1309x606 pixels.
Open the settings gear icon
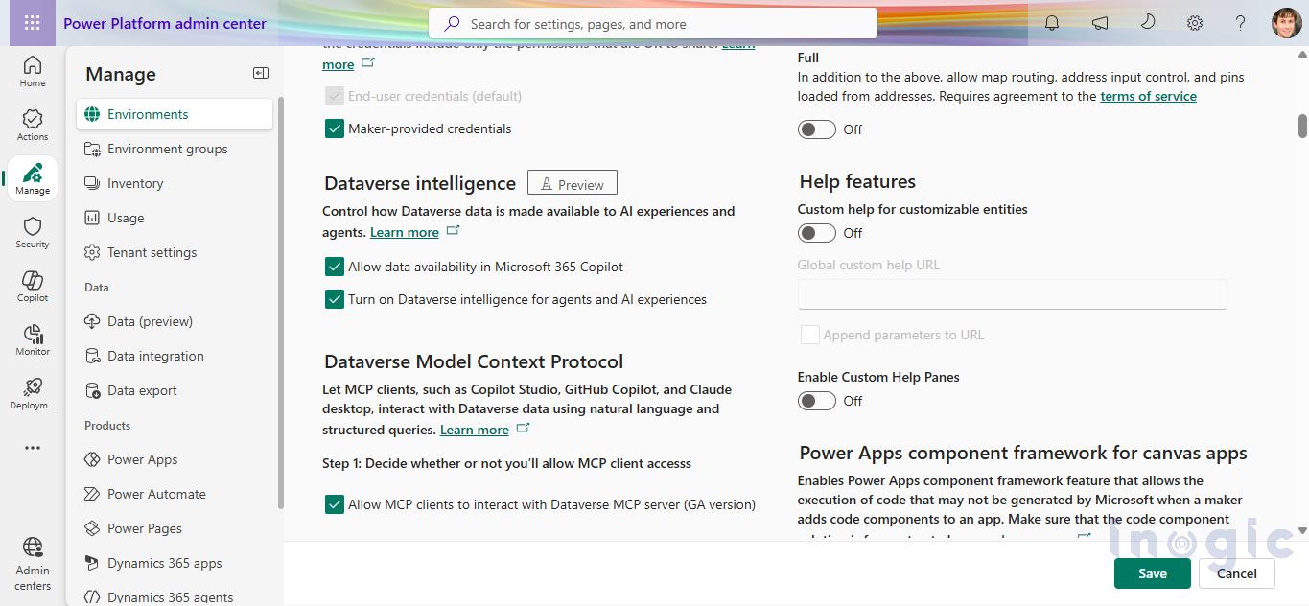click(x=1195, y=23)
